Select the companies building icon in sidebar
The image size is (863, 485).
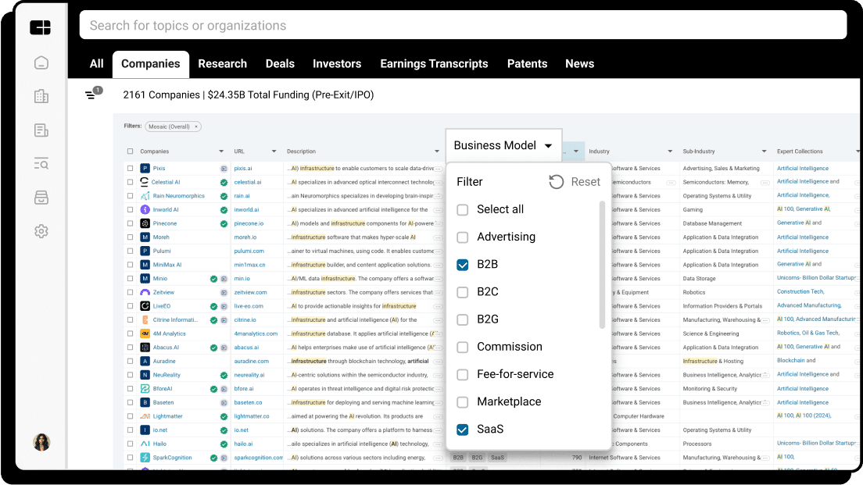pos(41,98)
